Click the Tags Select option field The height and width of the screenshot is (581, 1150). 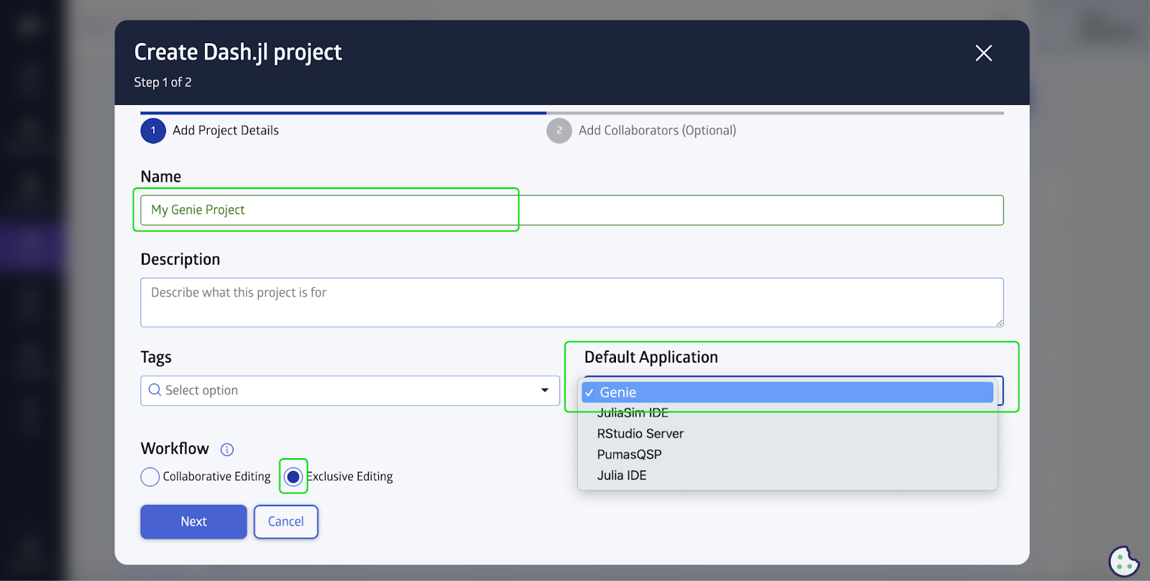(350, 391)
